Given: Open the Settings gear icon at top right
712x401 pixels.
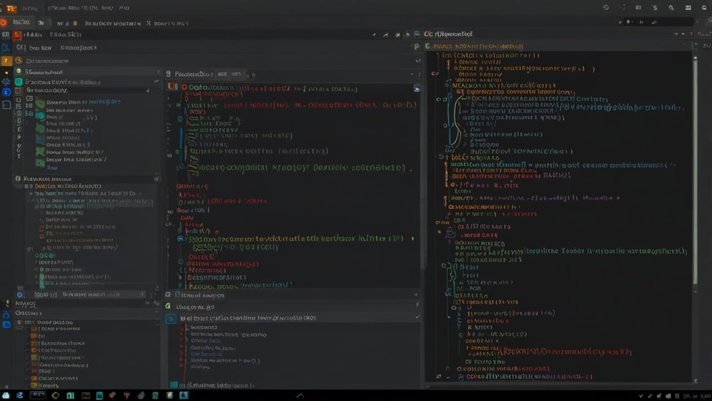Looking at the screenshot, I should (704, 8).
